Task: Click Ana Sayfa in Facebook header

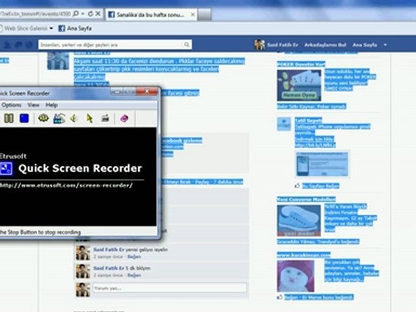Action: [x=364, y=45]
